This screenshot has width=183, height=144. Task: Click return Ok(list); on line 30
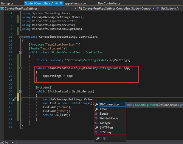pos(56,115)
